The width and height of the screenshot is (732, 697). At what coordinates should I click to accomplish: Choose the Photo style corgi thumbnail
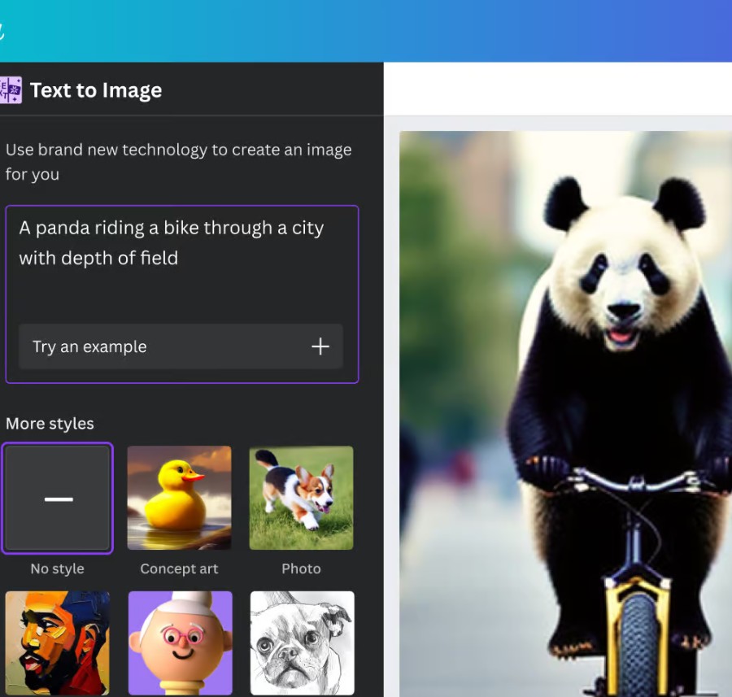point(301,498)
